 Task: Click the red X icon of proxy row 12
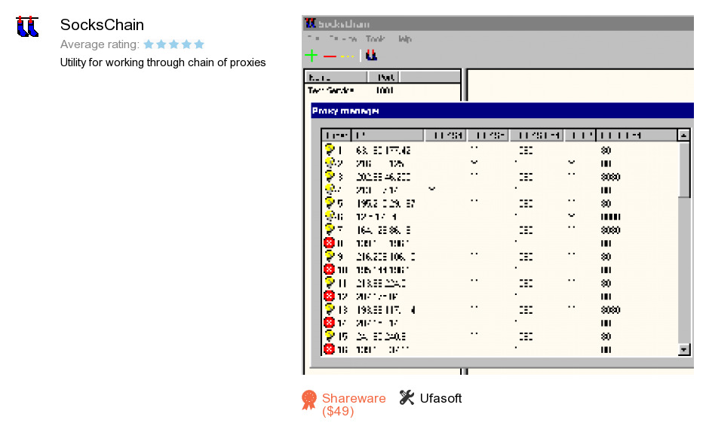coord(329,297)
